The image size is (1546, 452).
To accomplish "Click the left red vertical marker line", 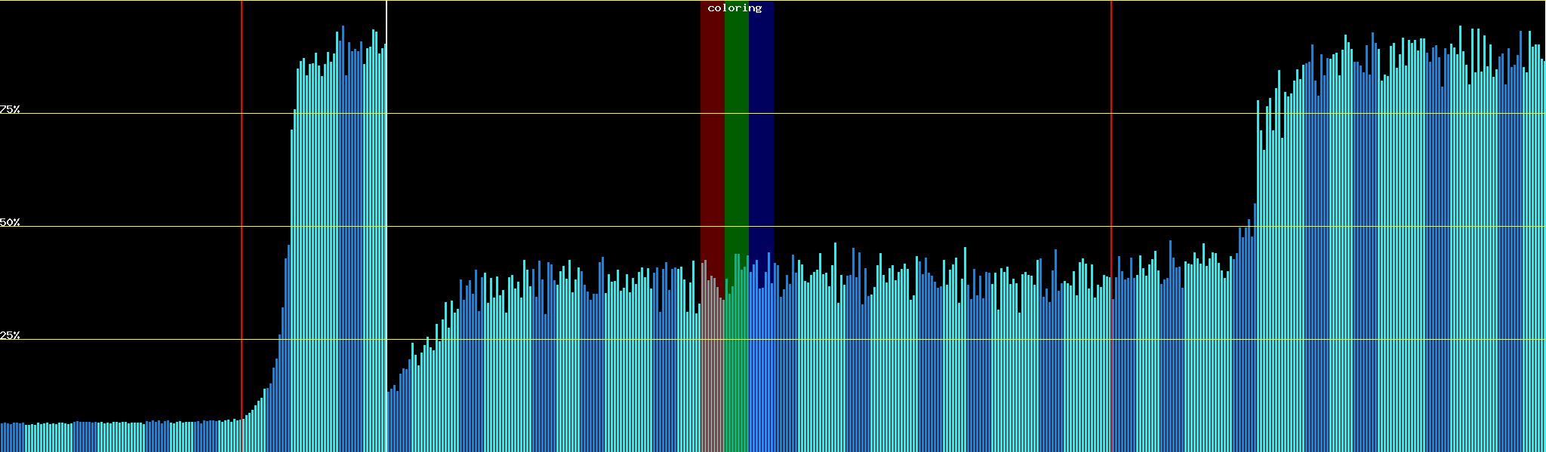I will 242,188.
